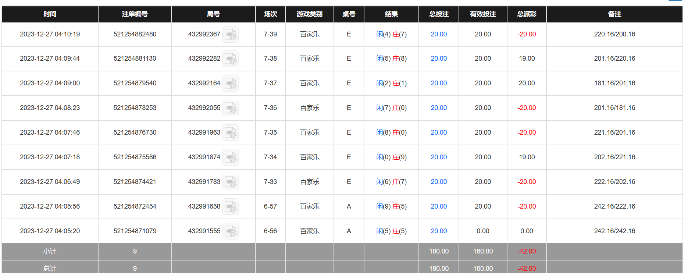Click the 结果 column header

(392, 14)
